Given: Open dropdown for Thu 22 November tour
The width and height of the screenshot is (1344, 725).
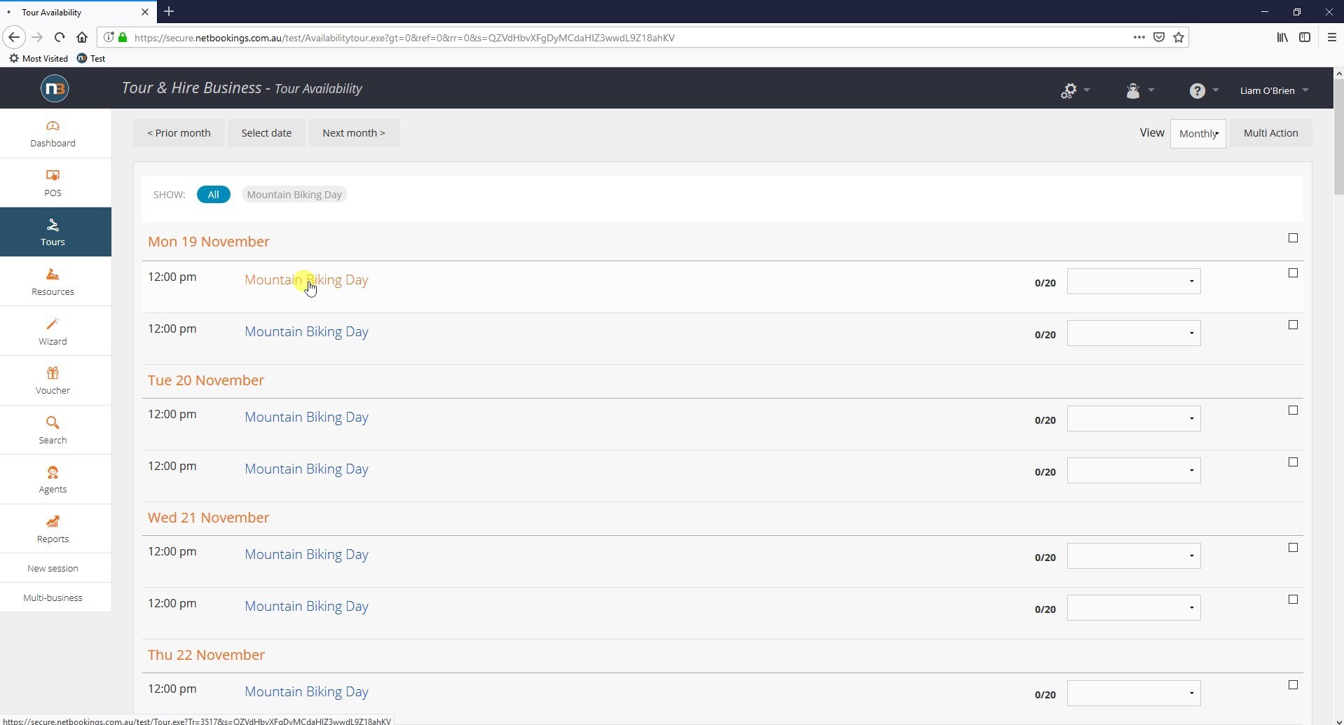Looking at the screenshot, I should (x=1133, y=693).
